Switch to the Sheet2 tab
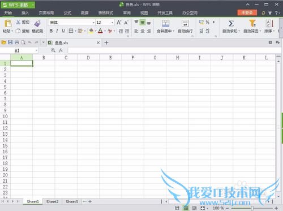Screen dimensions: 283x211 52,201
